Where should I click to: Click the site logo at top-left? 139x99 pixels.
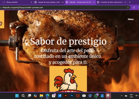point(2,19)
